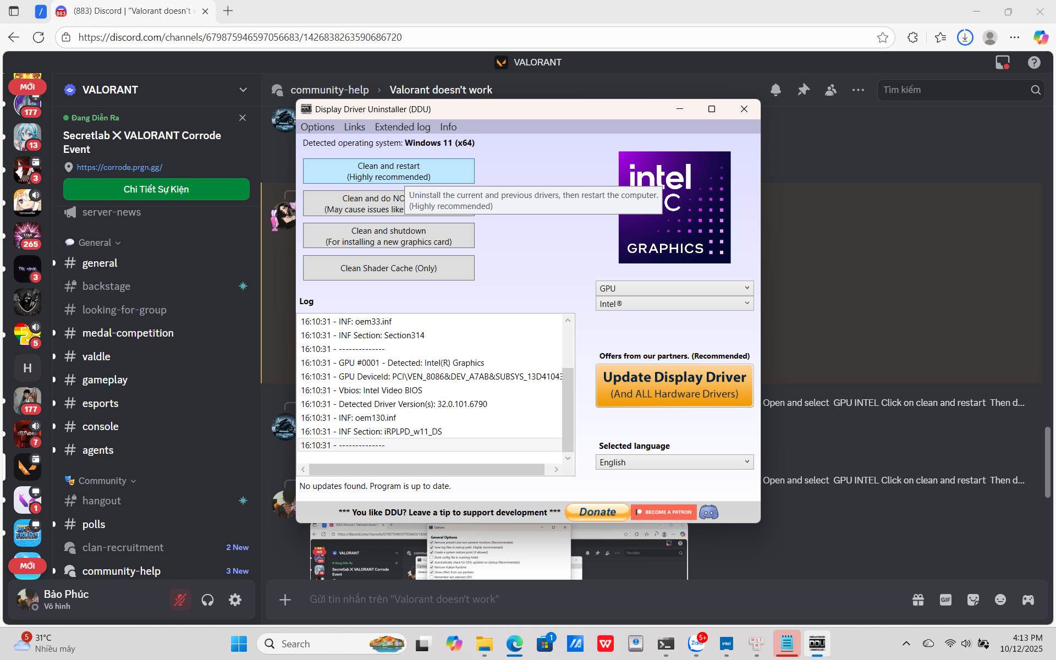Toggle headphones deafen button

pyautogui.click(x=207, y=599)
